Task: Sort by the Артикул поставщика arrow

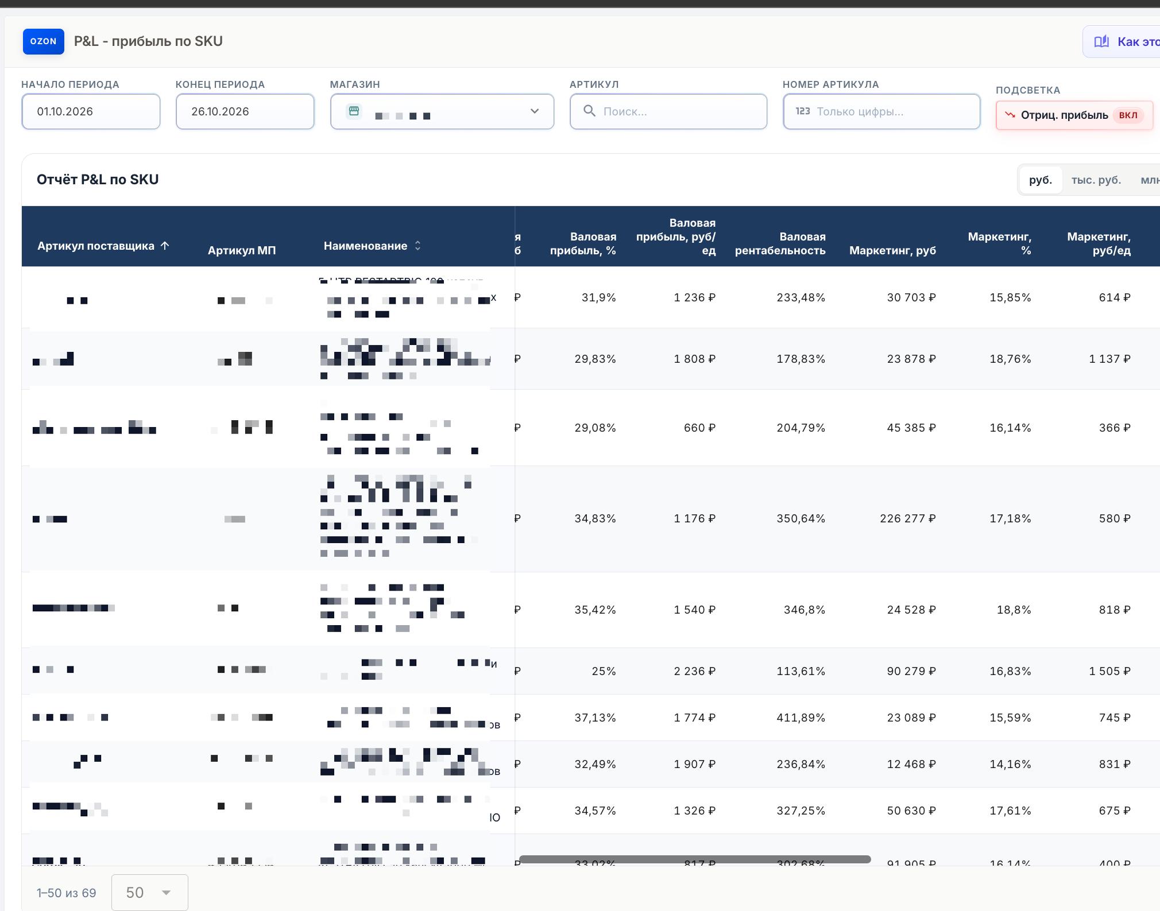Action: pos(165,246)
